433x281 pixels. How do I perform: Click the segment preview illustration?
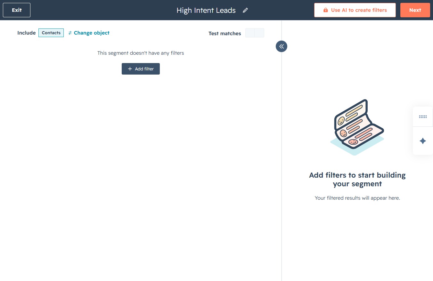click(x=357, y=127)
